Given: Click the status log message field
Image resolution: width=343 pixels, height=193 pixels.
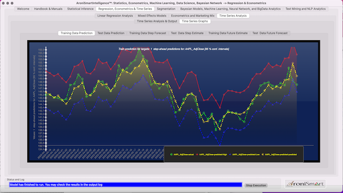Looking at the screenshot, I should point(125,184).
